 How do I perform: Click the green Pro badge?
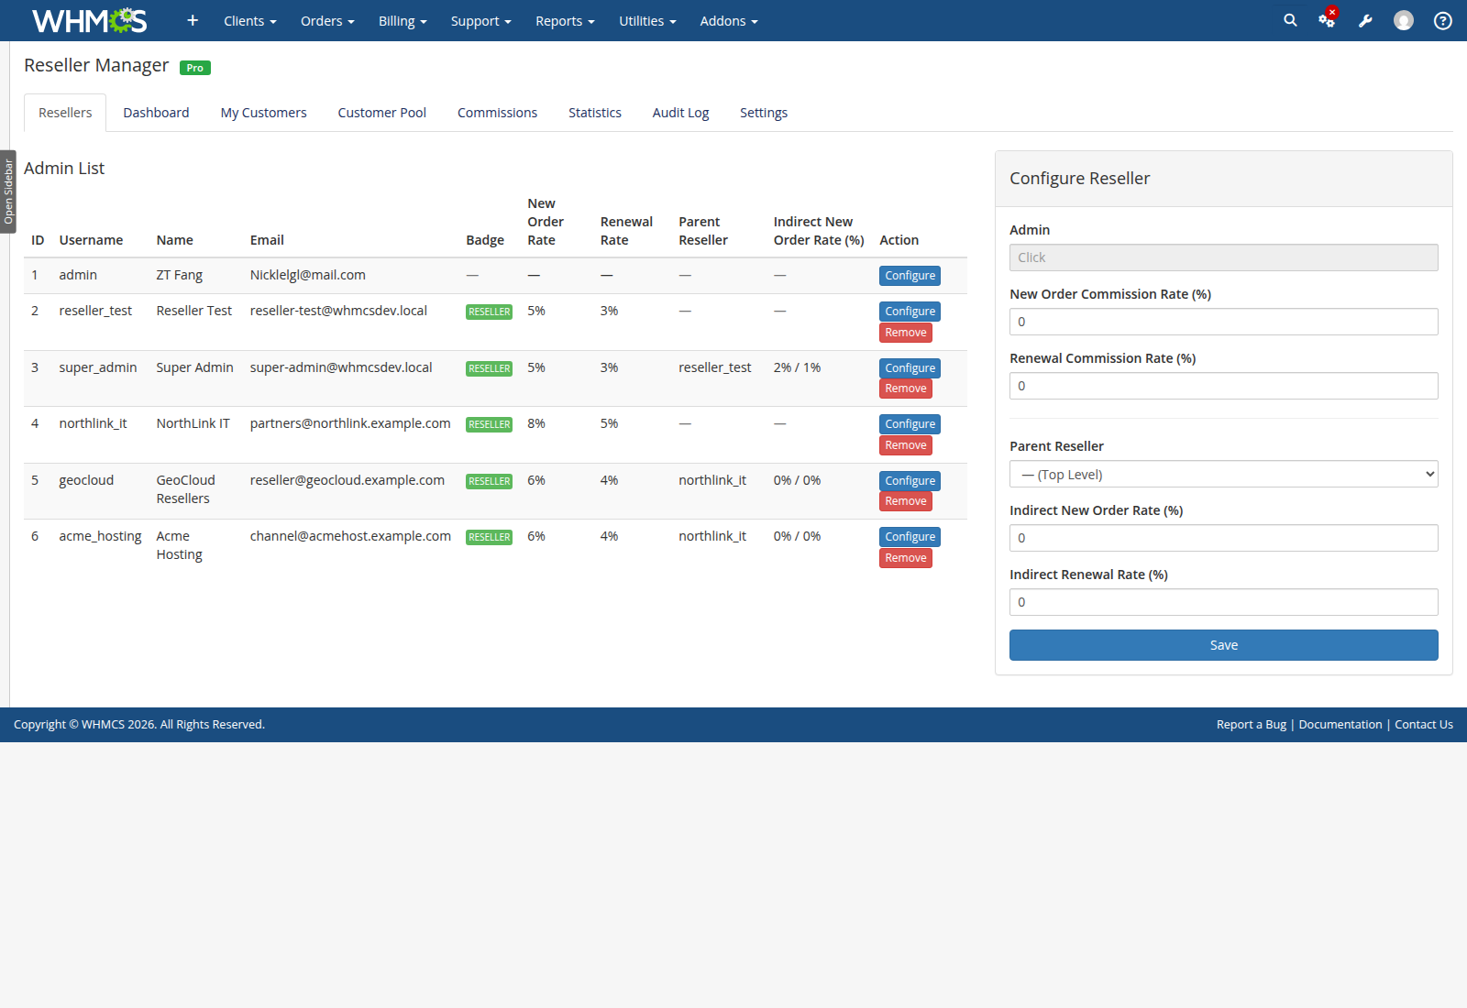tap(195, 68)
